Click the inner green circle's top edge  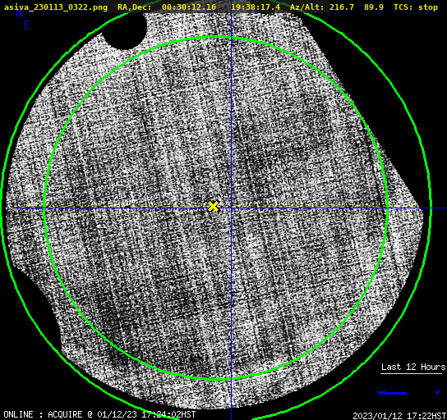[x=216, y=37]
